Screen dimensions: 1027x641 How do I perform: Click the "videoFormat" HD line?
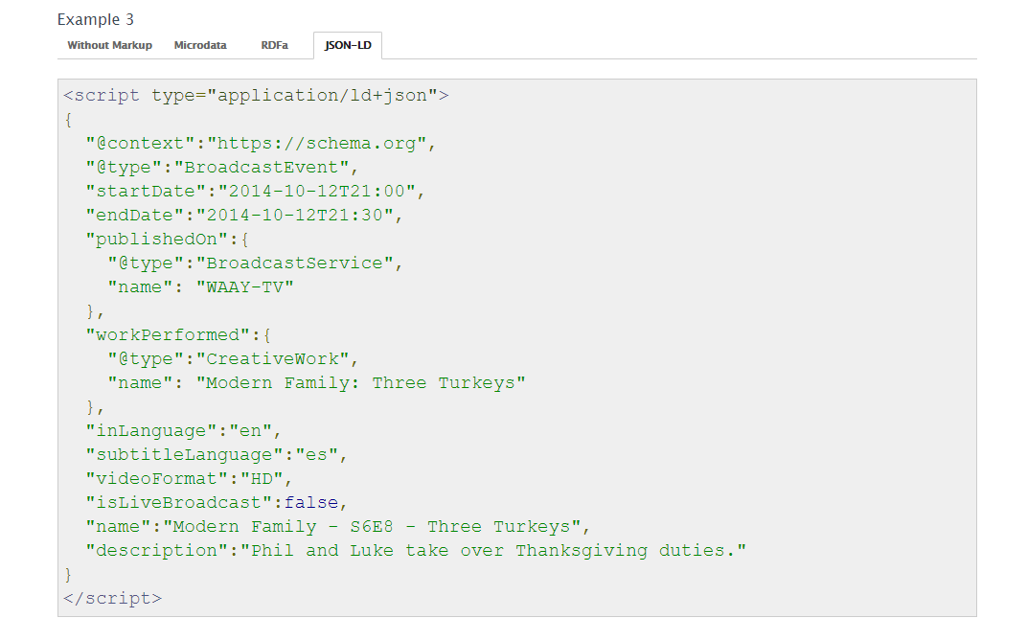tap(189, 479)
